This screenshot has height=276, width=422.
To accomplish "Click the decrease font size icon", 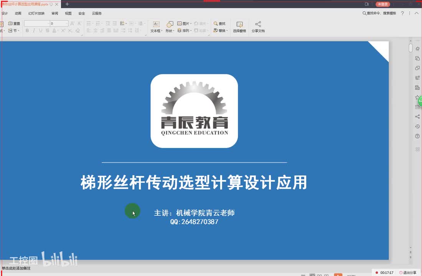I will tap(79, 23).
